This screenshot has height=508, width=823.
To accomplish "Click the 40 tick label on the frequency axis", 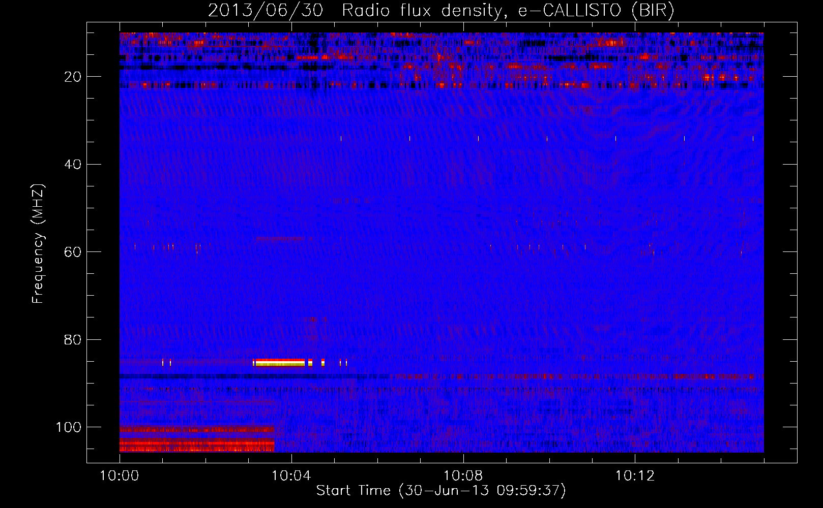I will tap(73, 165).
